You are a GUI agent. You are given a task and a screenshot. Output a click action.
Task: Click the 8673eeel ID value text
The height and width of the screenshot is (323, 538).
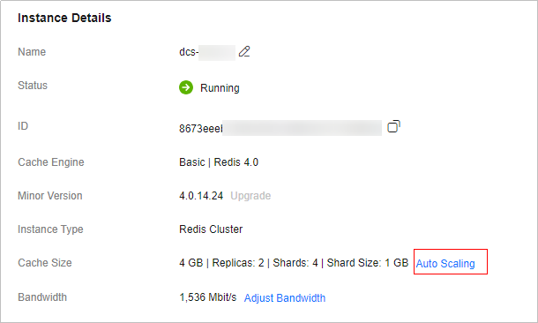201,128
